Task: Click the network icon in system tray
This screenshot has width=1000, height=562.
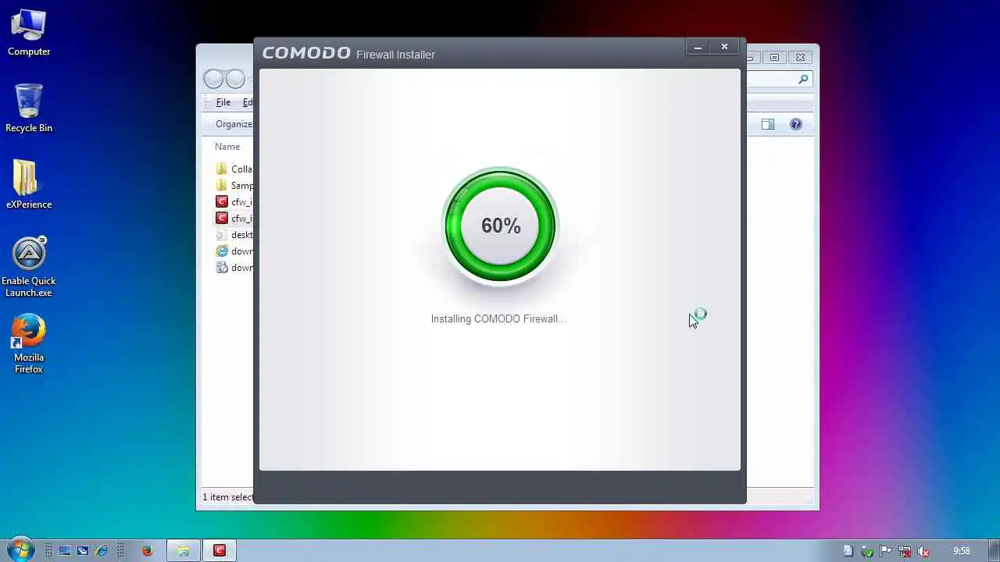Action: 905,551
